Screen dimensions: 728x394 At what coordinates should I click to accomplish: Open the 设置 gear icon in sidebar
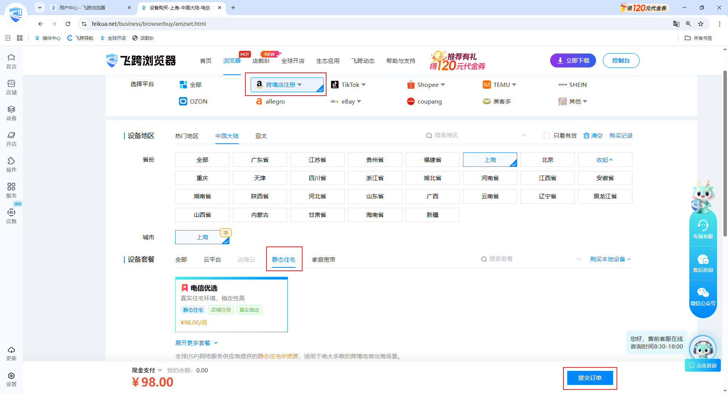click(11, 379)
